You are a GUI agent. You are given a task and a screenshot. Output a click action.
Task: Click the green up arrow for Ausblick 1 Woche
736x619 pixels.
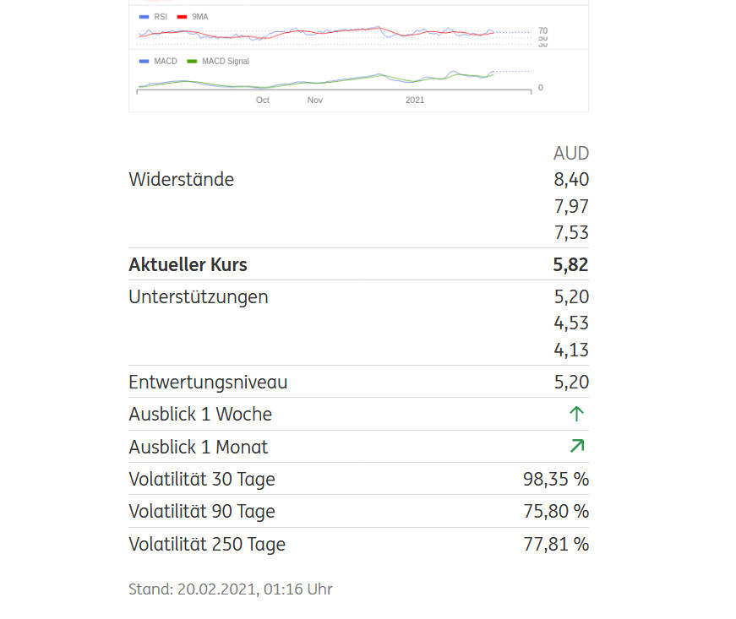[577, 414]
